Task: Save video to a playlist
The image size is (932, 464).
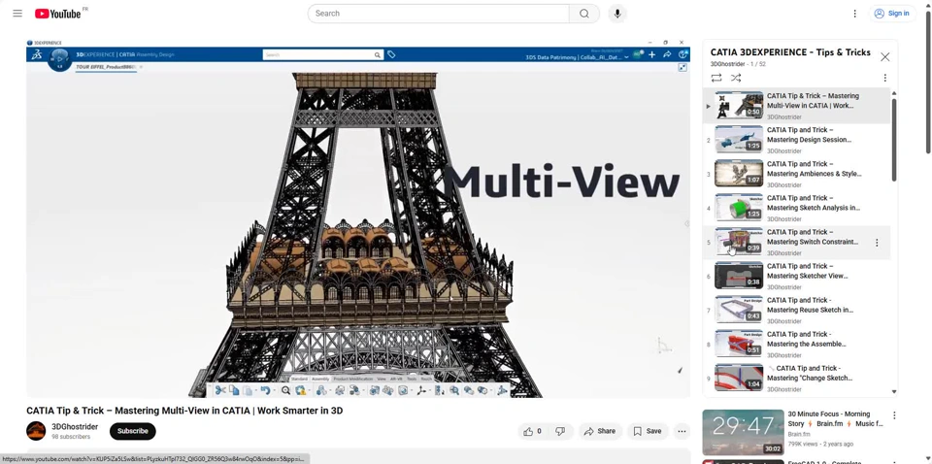Action: (648, 432)
